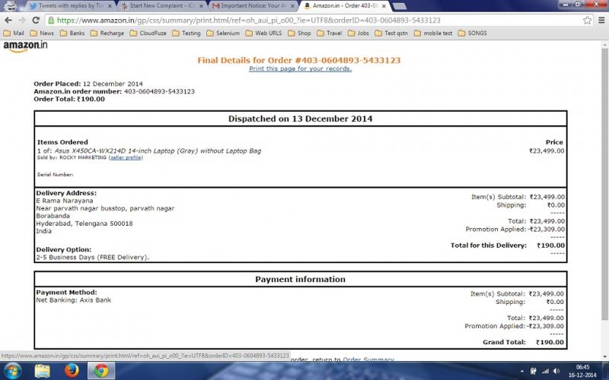Click the green padlock security icon

pos(51,21)
